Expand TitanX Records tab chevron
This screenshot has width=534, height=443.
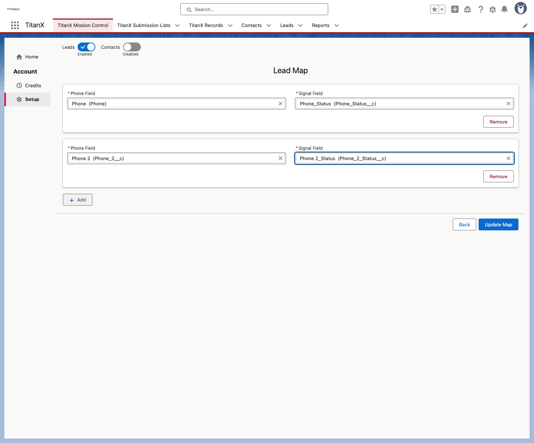(230, 26)
